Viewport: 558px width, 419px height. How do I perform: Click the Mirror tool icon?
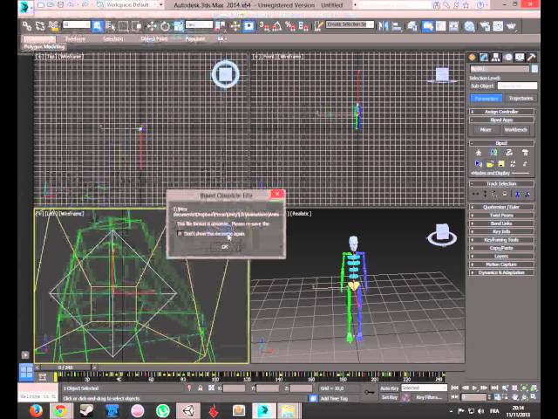tap(383, 26)
